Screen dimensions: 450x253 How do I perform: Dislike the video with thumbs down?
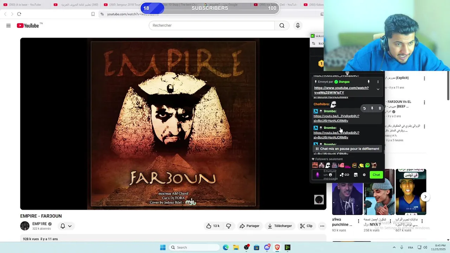[x=229, y=226]
